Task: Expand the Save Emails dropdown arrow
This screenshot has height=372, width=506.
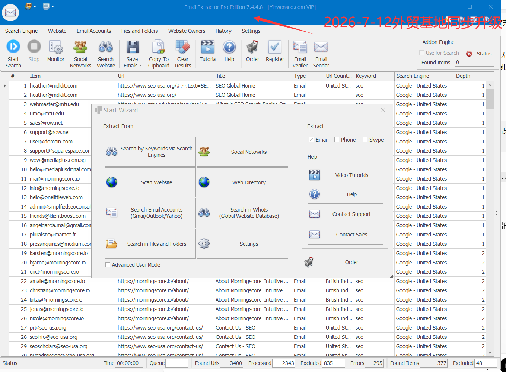Action: (x=140, y=66)
